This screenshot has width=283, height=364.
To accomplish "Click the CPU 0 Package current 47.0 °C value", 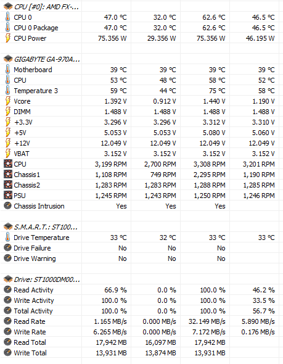I will pos(115,28).
